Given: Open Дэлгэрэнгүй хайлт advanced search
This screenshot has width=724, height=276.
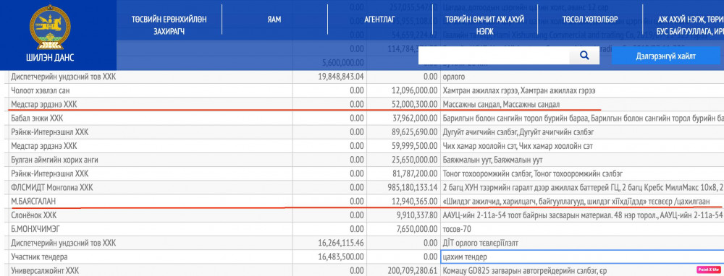Looking at the screenshot, I should pyautogui.click(x=665, y=56).
